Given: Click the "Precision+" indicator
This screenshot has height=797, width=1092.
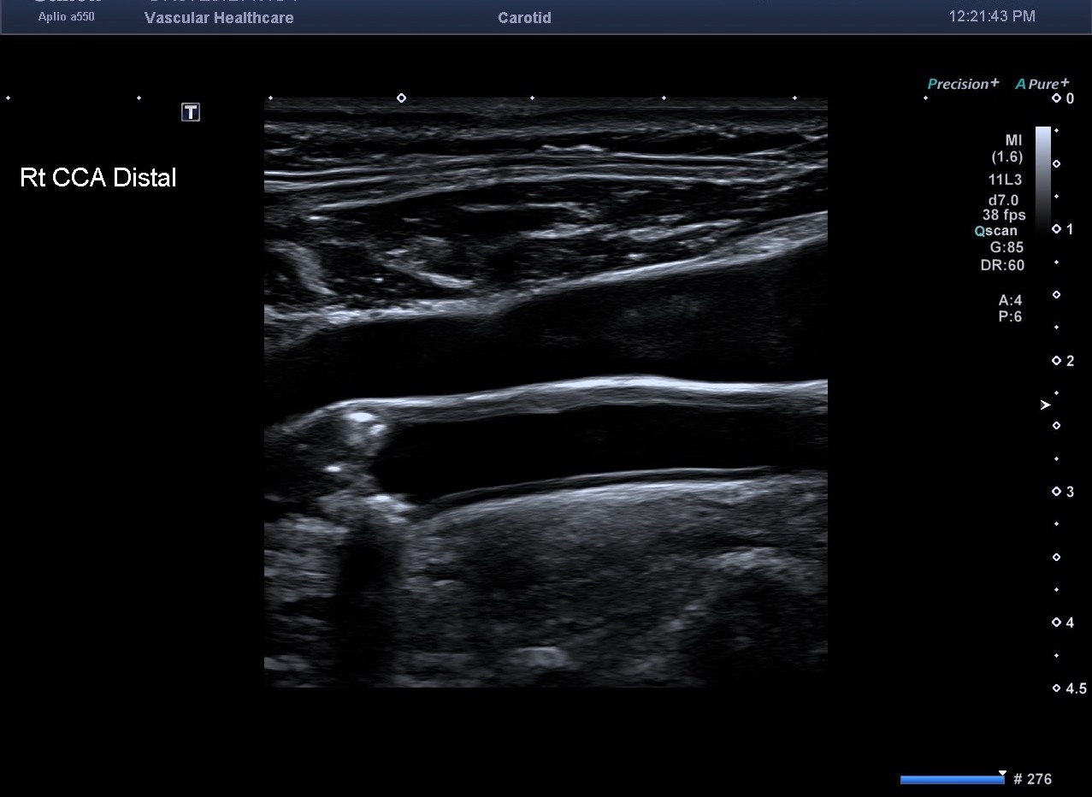Looking at the screenshot, I should tap(964, 84).
